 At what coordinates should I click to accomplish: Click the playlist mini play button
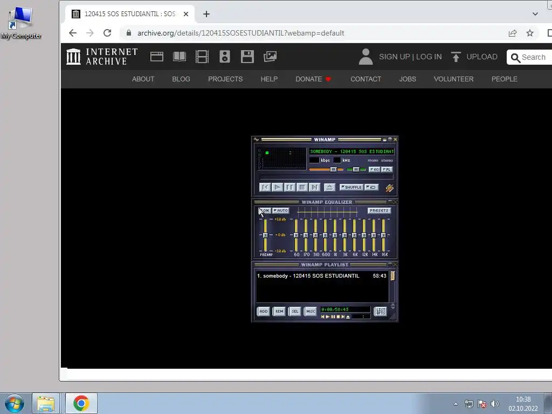tap(328, 317)
